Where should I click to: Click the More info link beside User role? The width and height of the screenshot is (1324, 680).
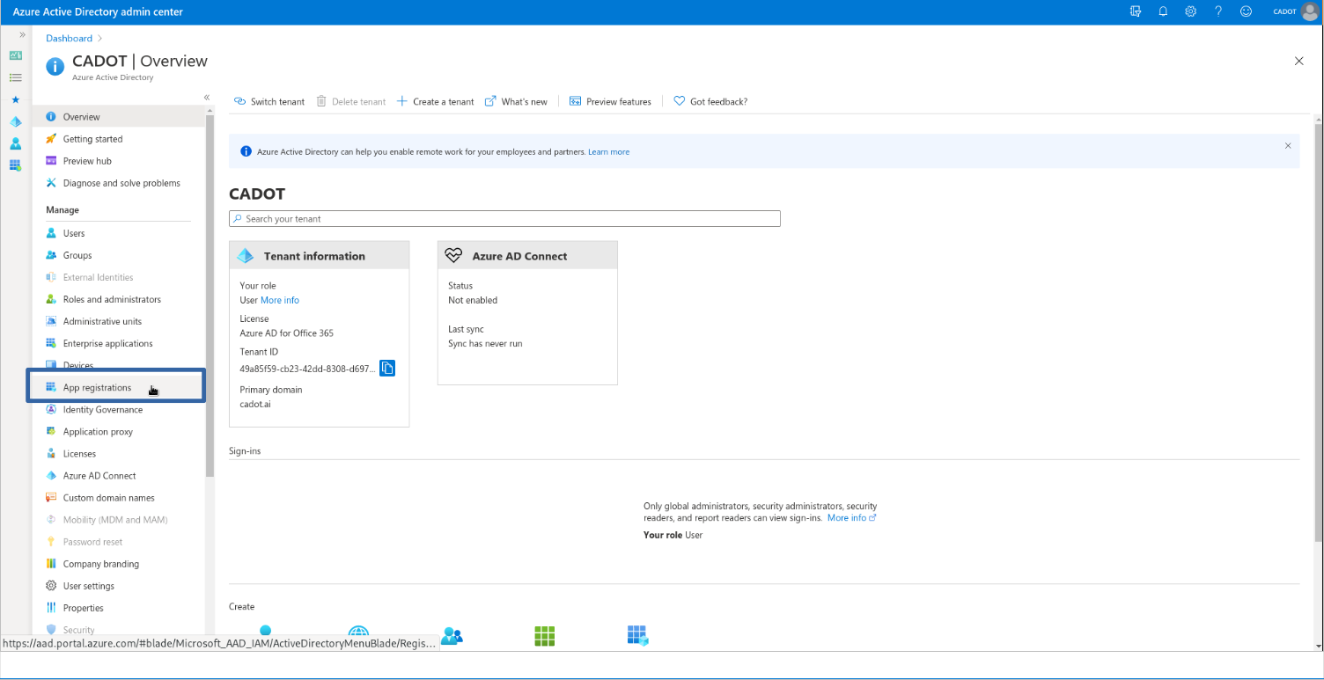[x=280, y=301]
